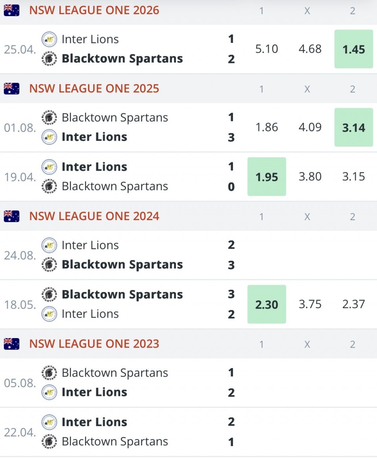Screen dimensions: 377x458
Task: Click the Australian flag beside NSW League One 2023
Action: (12, 344)
